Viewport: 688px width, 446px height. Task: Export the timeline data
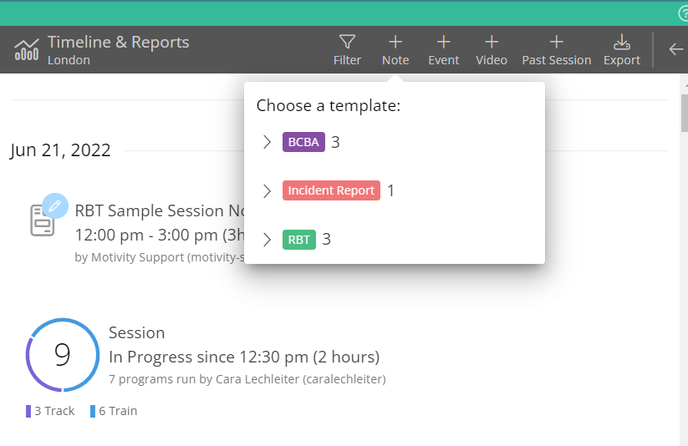622,43
